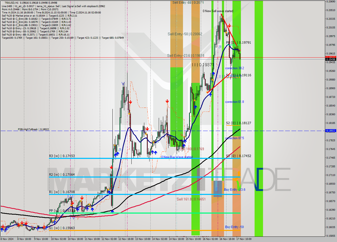337x242 pixels.
Task: Click the 'Sell %10 @ C_Entry38' line
Action: click(36, 19)
